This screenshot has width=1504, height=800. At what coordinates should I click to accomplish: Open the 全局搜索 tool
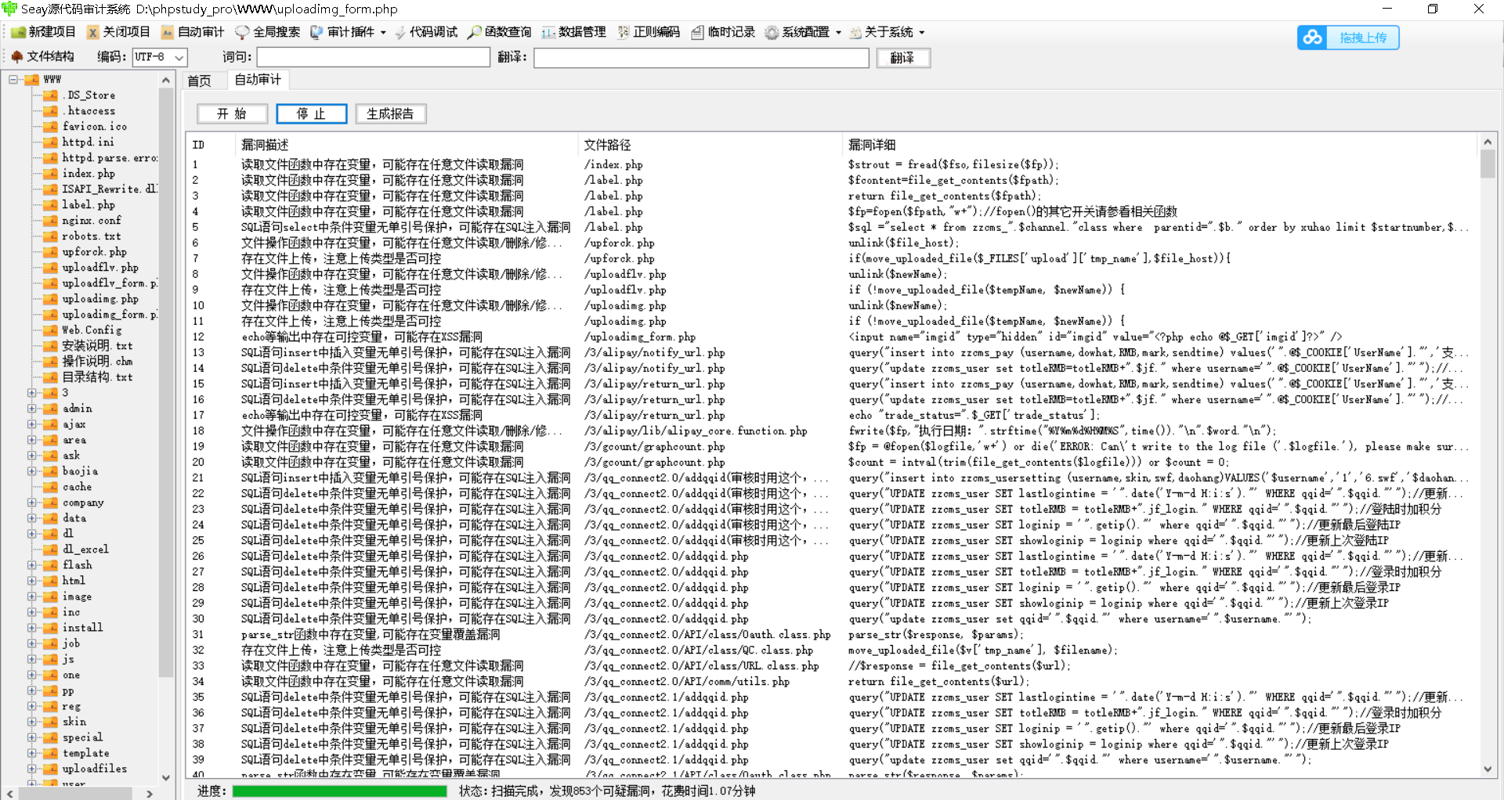tap(268, 32)
